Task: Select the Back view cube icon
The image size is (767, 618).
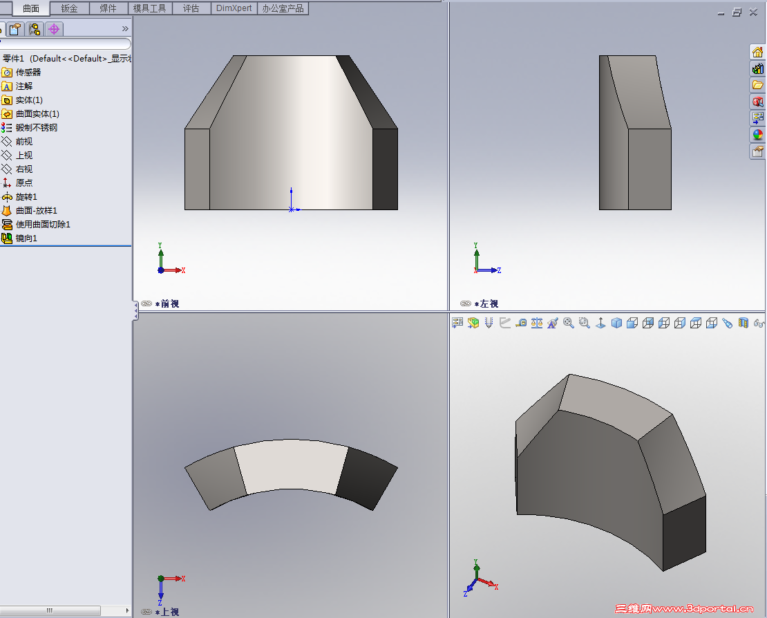Action: pos(648,323)
